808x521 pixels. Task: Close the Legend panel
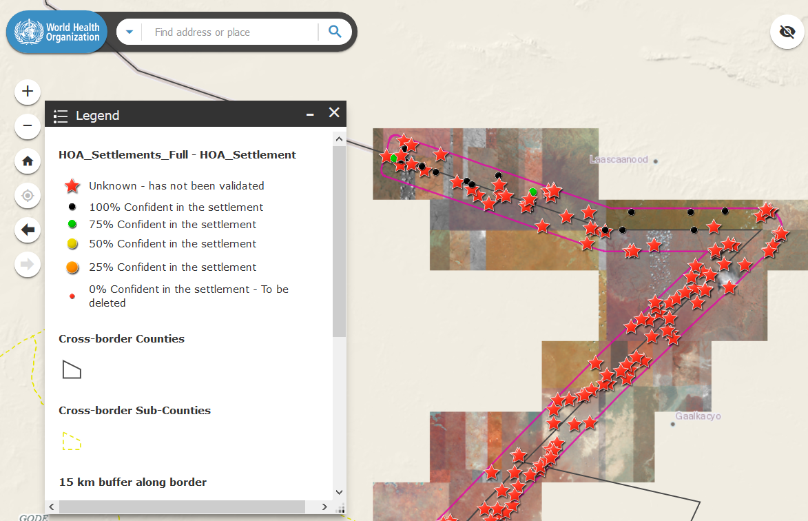(334, 113)
